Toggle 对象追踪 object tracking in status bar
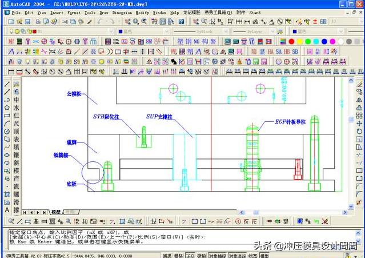Viewport: 365px width, 258px height. (237, 256)
